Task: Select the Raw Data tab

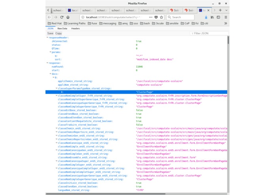Action: pos(62,28)
